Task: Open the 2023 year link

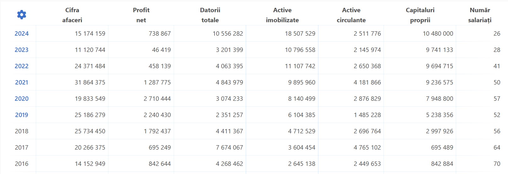Action: tap(22, 50)
